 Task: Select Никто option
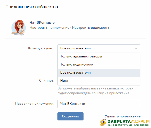tap(99, 81)
